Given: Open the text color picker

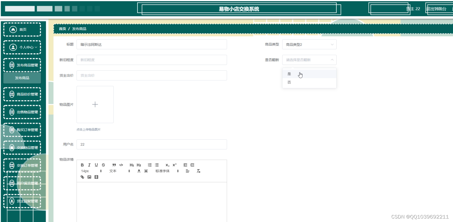Looking at the screenshot, I should [x=139, y=171].
